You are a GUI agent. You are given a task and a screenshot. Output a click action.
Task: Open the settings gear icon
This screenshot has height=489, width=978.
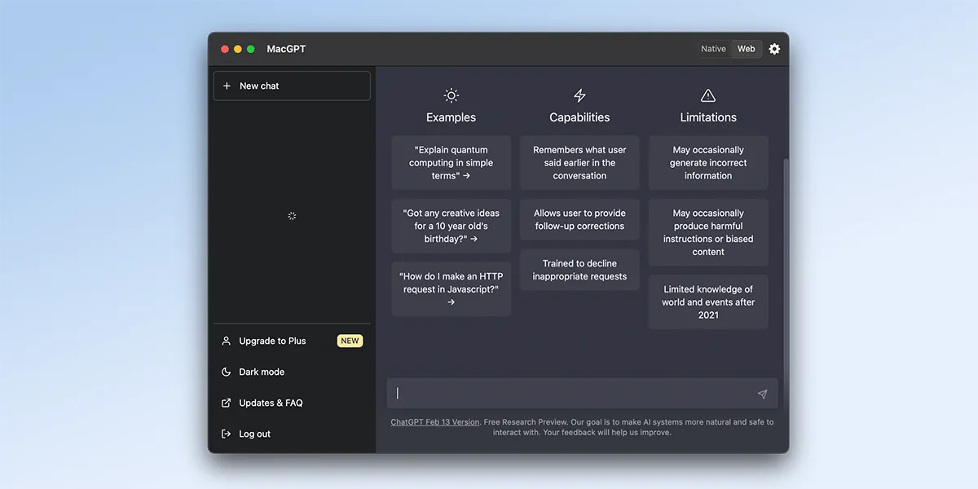774,49
